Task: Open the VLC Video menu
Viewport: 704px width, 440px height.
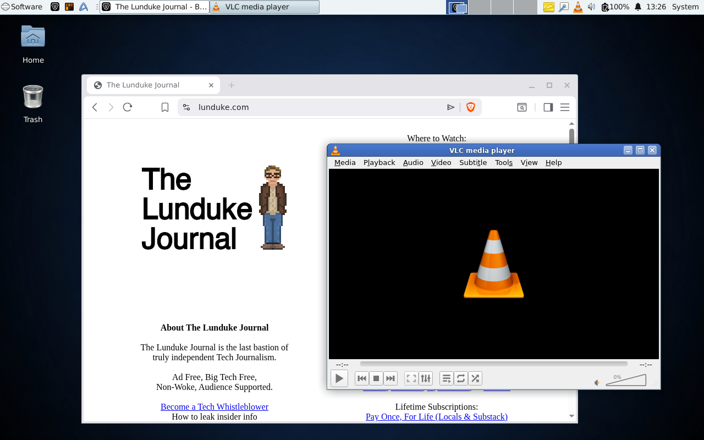Action: pos(441,162)
